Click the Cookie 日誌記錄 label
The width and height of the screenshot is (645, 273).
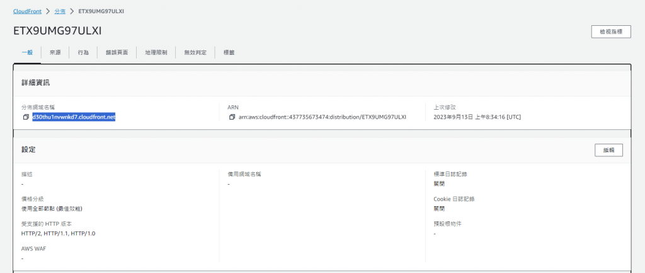point(454,199)
